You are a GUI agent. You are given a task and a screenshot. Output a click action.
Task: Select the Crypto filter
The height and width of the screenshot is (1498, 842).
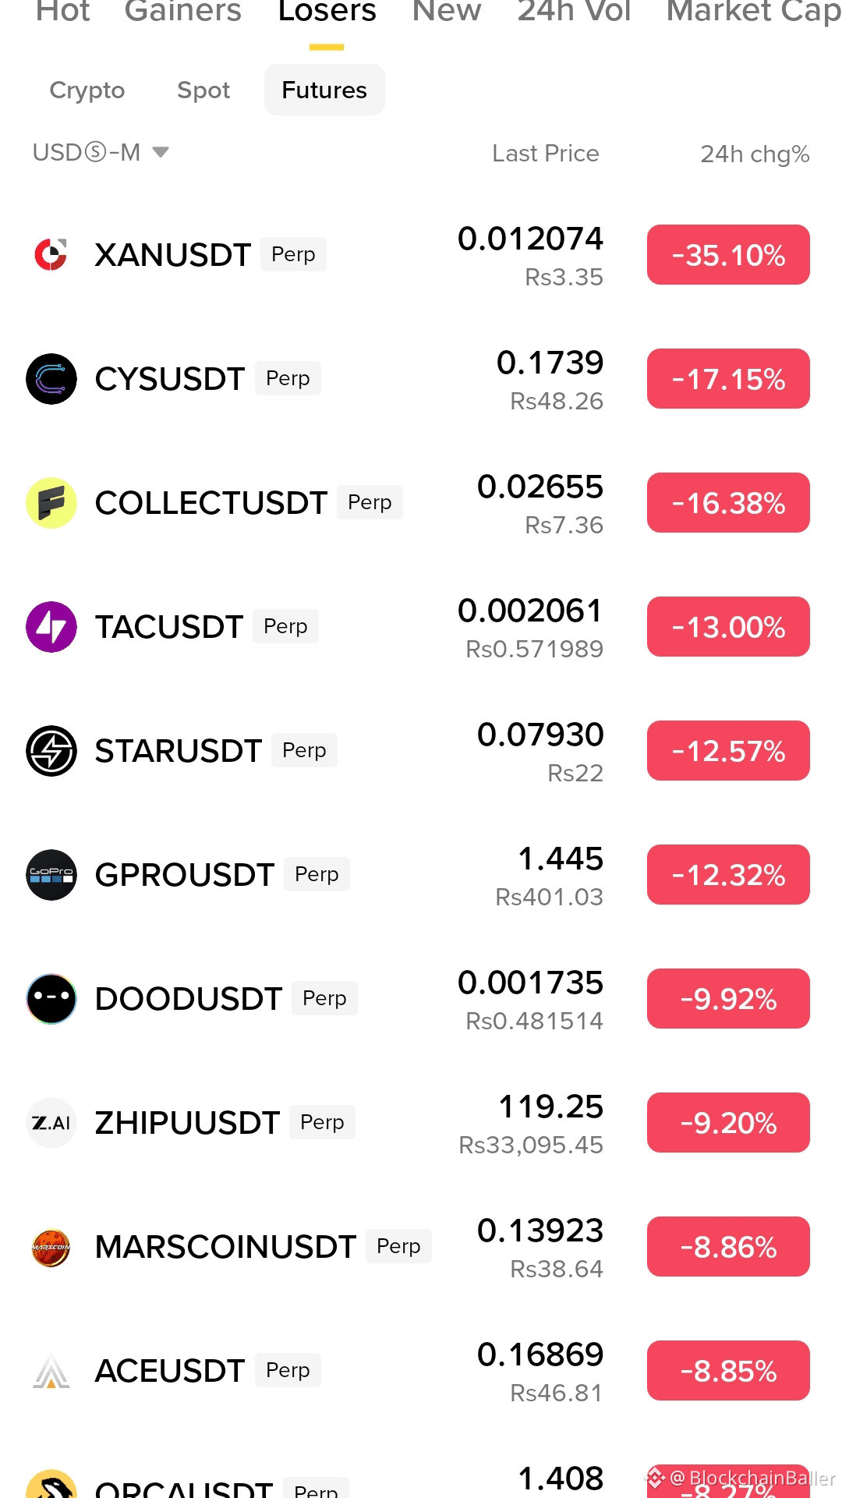[87, 90]
